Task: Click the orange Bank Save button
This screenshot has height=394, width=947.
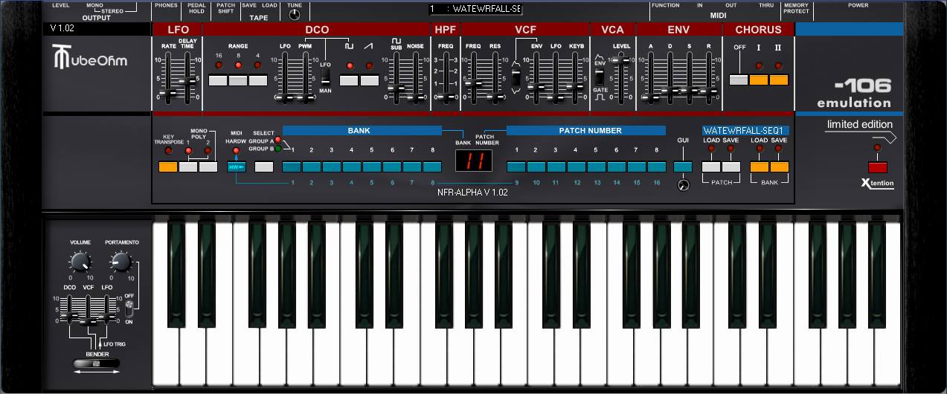Action: point(779,167)
